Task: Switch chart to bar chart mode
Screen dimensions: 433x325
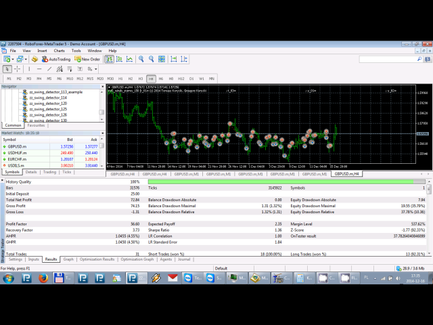Action: click(x=110, y=59)
